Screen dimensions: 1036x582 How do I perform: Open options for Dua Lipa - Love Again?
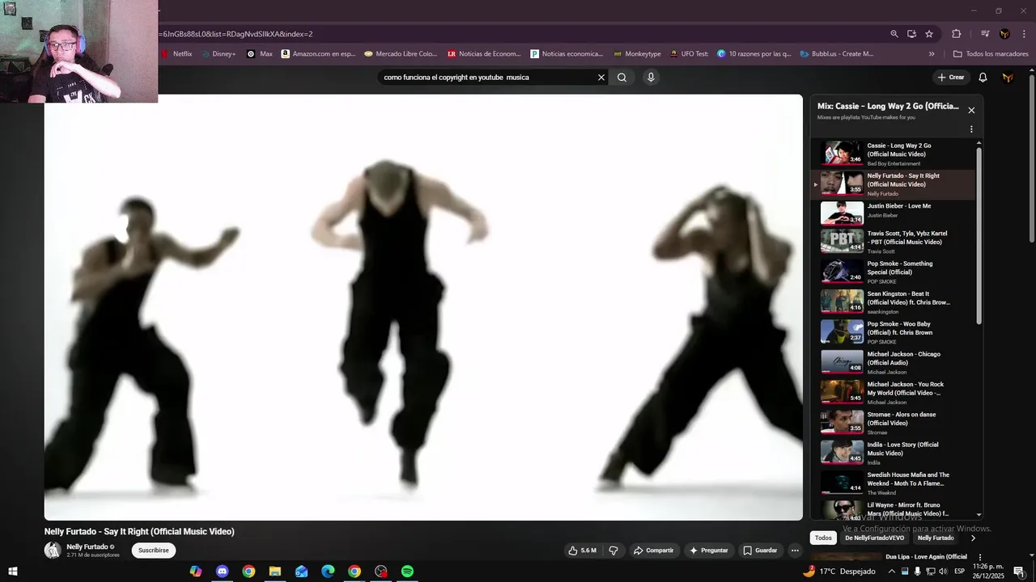point(980,558)
